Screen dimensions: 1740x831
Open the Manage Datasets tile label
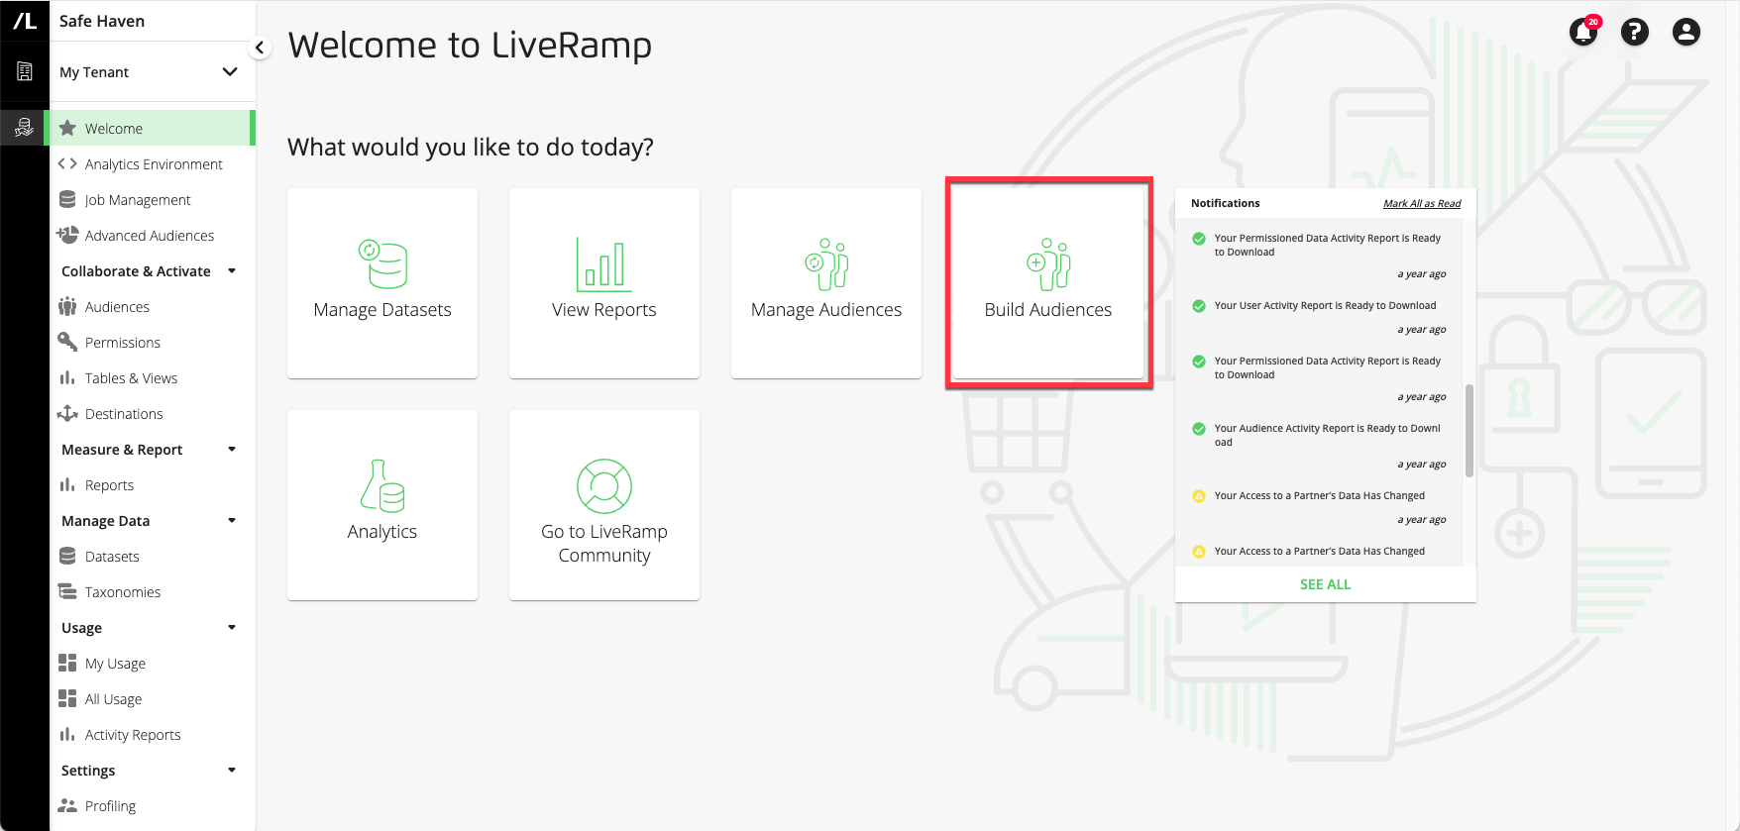click(x=382, y=310)
